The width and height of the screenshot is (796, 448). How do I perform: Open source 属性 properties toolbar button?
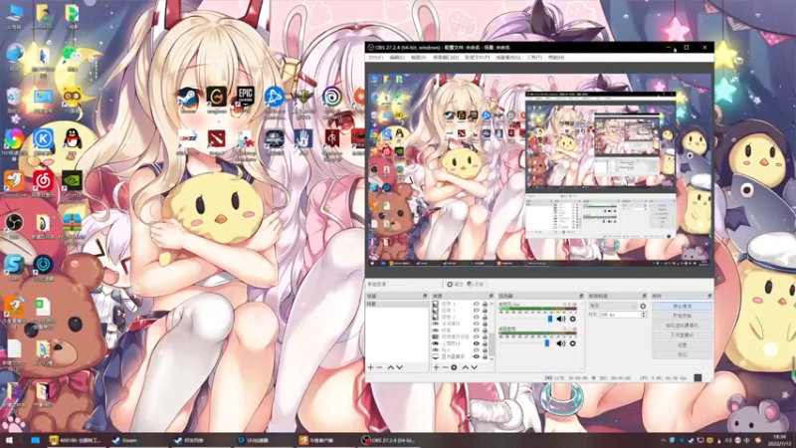click(x=455, y=285)
